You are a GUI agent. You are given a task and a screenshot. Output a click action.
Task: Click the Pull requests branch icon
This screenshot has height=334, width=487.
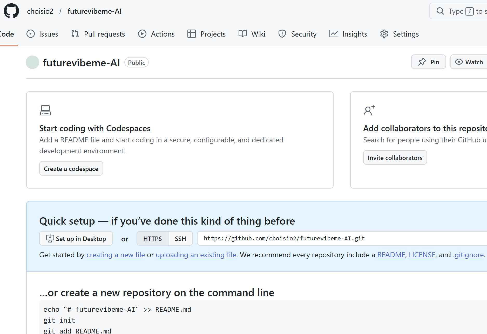click(x=75, y=34)
